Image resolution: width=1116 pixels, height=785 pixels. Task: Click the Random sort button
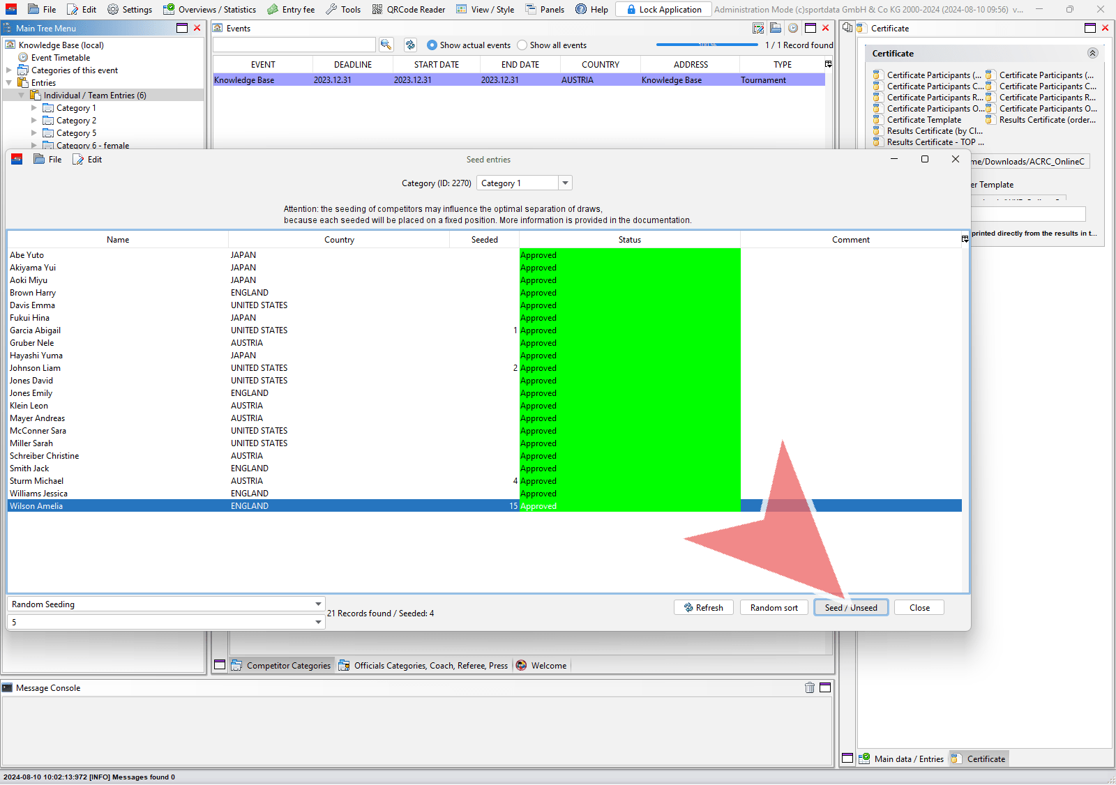(774, 608)
